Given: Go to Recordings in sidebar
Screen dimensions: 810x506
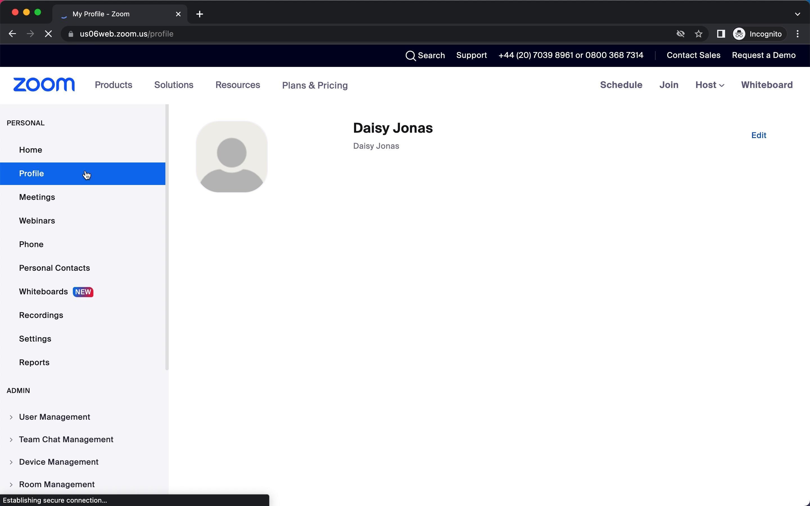Looking at the screenshot, I should point(41,315).
